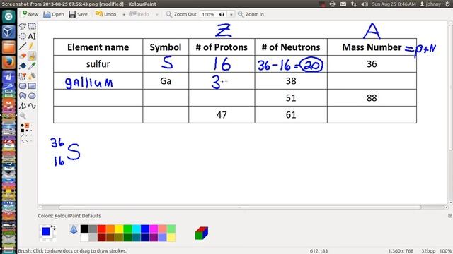453x254 pixels.
Task: Undo the last brush stroke
Action: tap(105, 14)
